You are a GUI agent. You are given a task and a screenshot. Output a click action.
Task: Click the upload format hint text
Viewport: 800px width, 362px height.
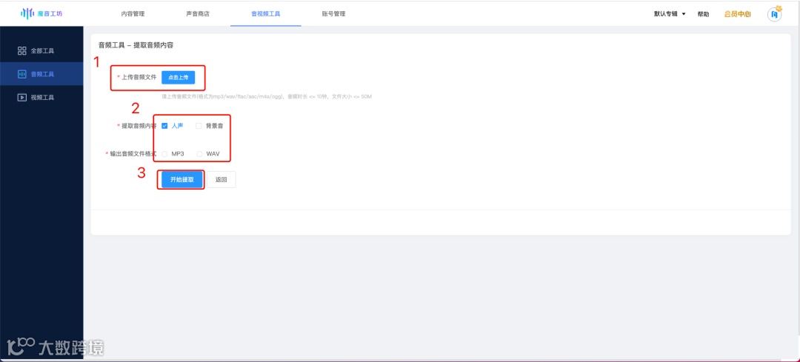point(267,95)
